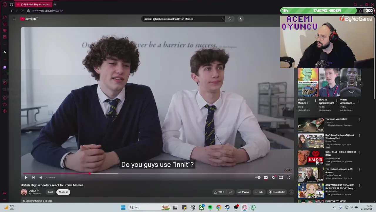
Task: Open more actions three-dot menu under video
Action: pos(291,192)
